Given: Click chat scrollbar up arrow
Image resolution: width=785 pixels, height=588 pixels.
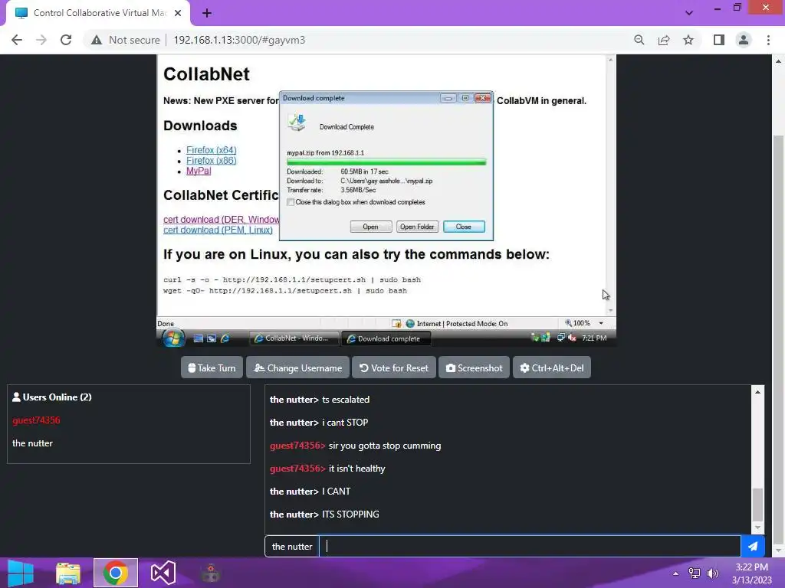Looking at the screenshot, I should click(x=757, y=392).
